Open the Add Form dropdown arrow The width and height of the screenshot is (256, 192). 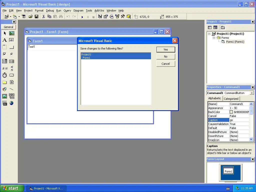coord(19,17)
